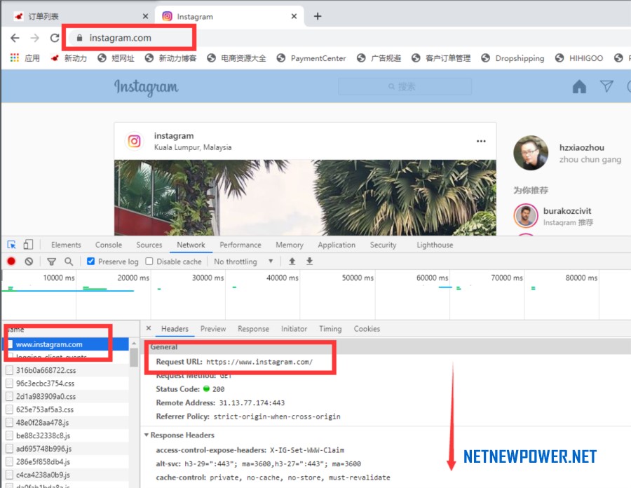Open the Performance panel

coord(240,245)
